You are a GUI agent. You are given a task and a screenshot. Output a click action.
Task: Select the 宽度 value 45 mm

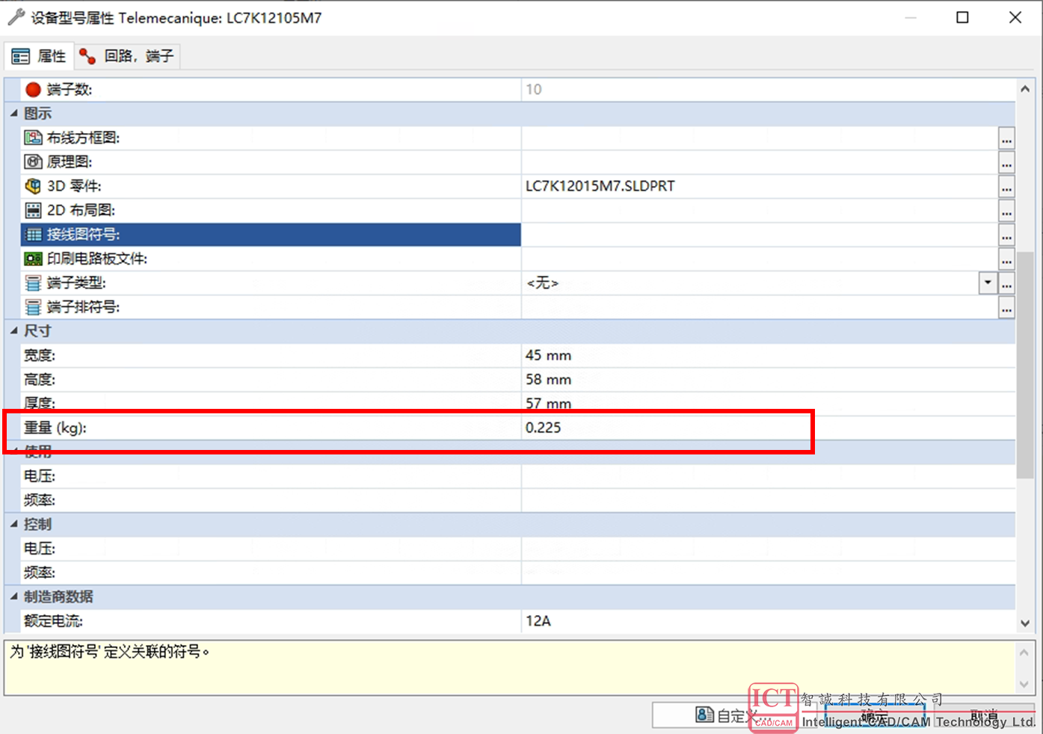(548, 355)
